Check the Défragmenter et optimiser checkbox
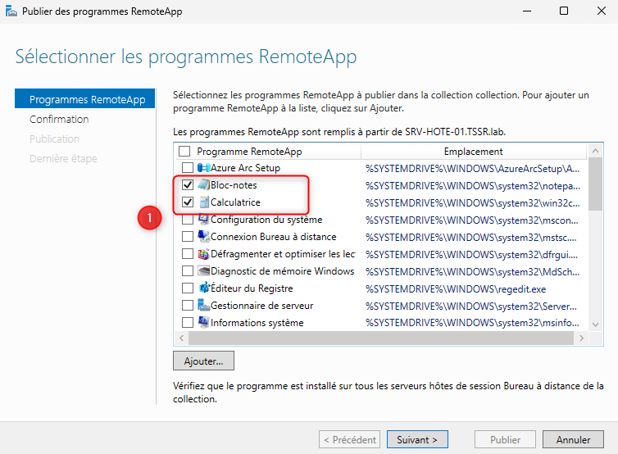The image size is (618, 454). [188, 254]
